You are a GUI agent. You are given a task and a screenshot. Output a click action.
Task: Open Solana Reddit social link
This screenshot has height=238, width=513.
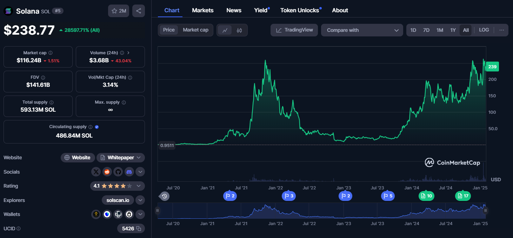pyautogui.click(x=107, y=172)
